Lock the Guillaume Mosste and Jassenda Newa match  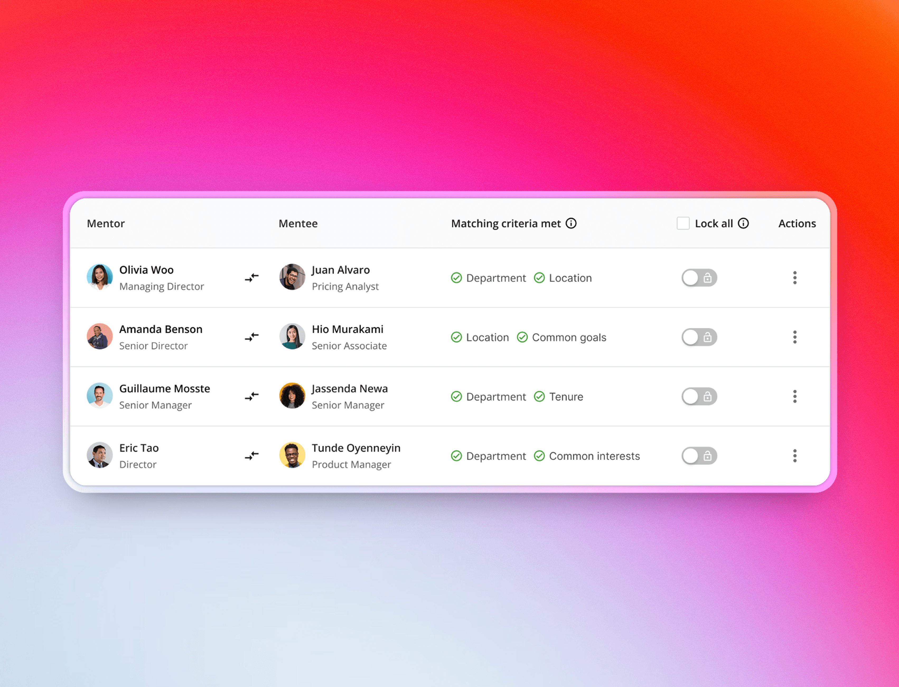click(x=699, y=397)
